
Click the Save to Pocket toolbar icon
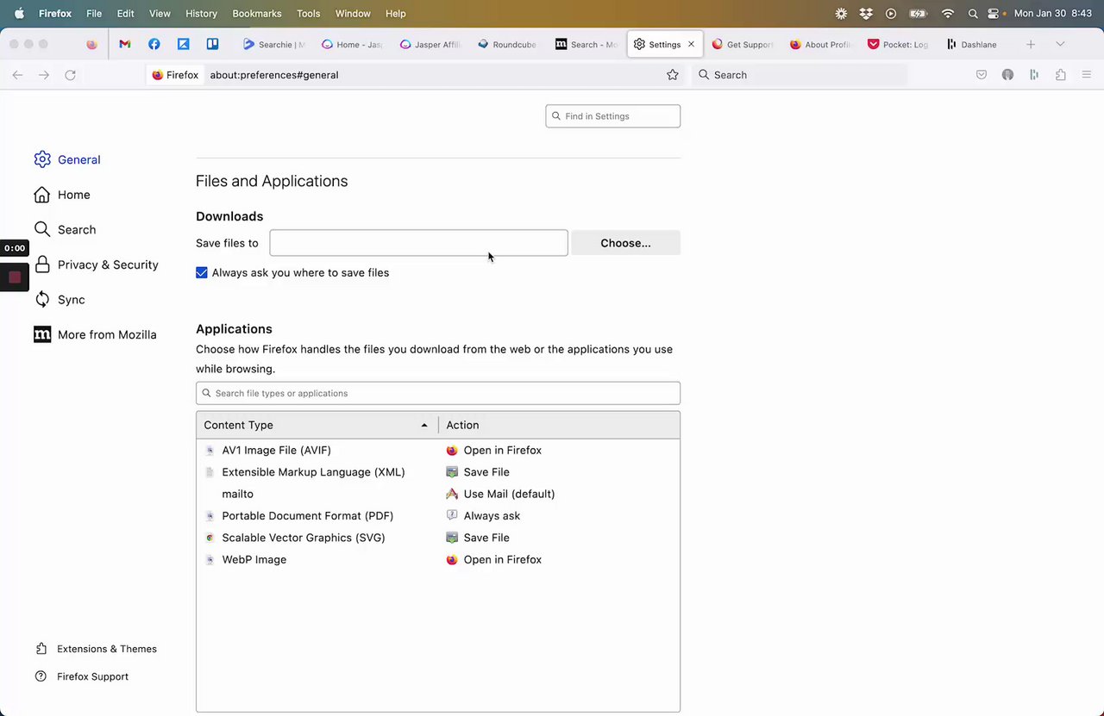tap(982, 75)
